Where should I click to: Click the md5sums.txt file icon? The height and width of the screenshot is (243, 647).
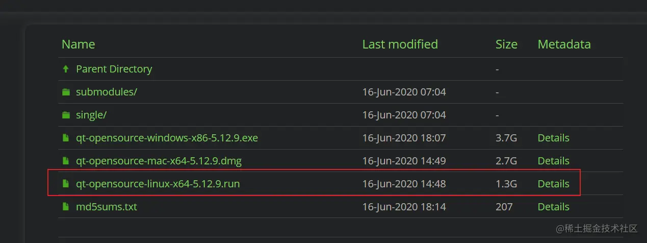(65, 207)
